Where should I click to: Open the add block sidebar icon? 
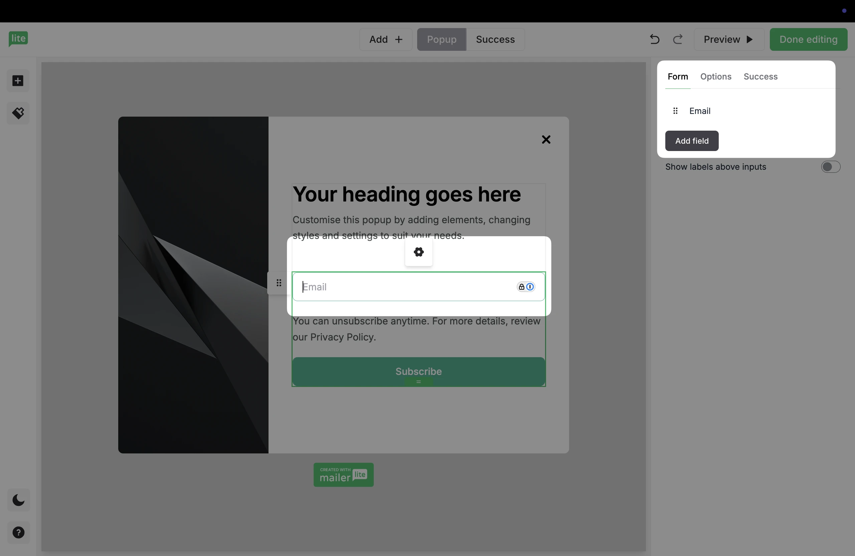tap(18, 81)
